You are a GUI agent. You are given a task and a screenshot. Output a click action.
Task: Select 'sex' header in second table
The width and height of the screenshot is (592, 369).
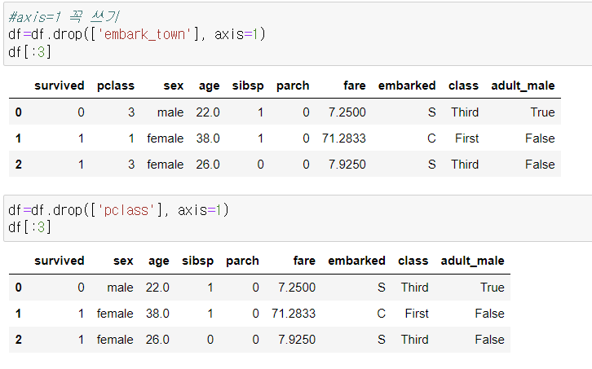point(123,261)
